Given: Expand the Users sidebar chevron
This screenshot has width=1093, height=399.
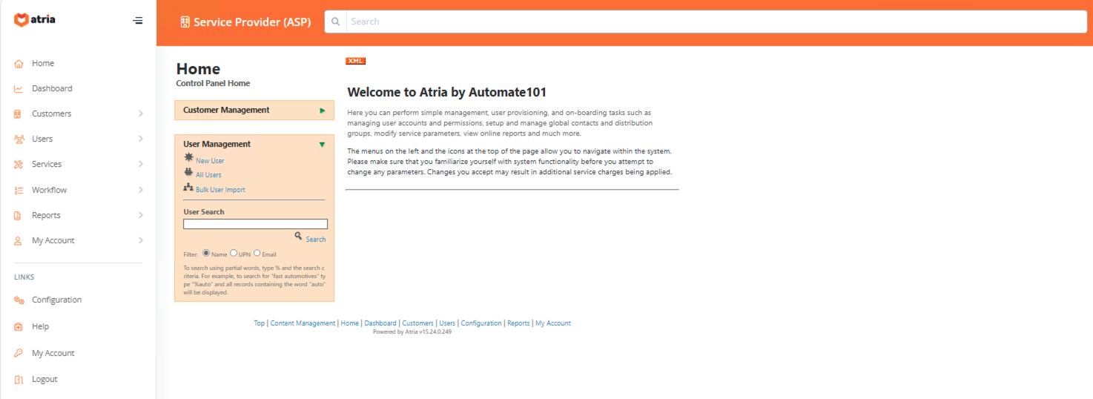Looking at the screenshot, I should coord(141,139).
